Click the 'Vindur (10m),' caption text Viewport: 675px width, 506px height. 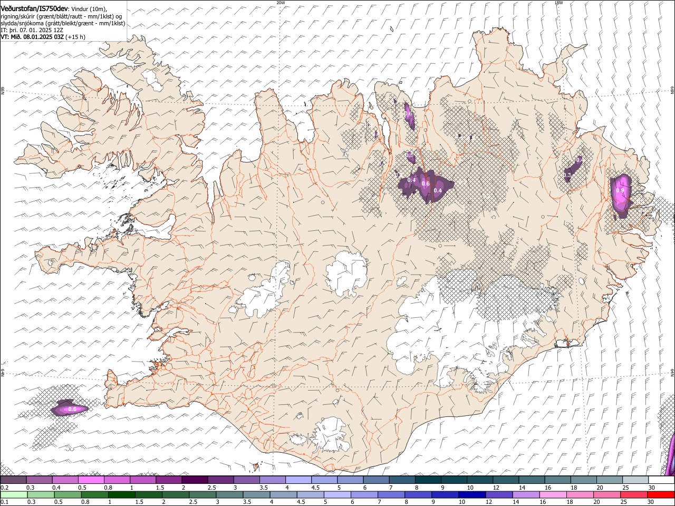click(x=89, y=8)
